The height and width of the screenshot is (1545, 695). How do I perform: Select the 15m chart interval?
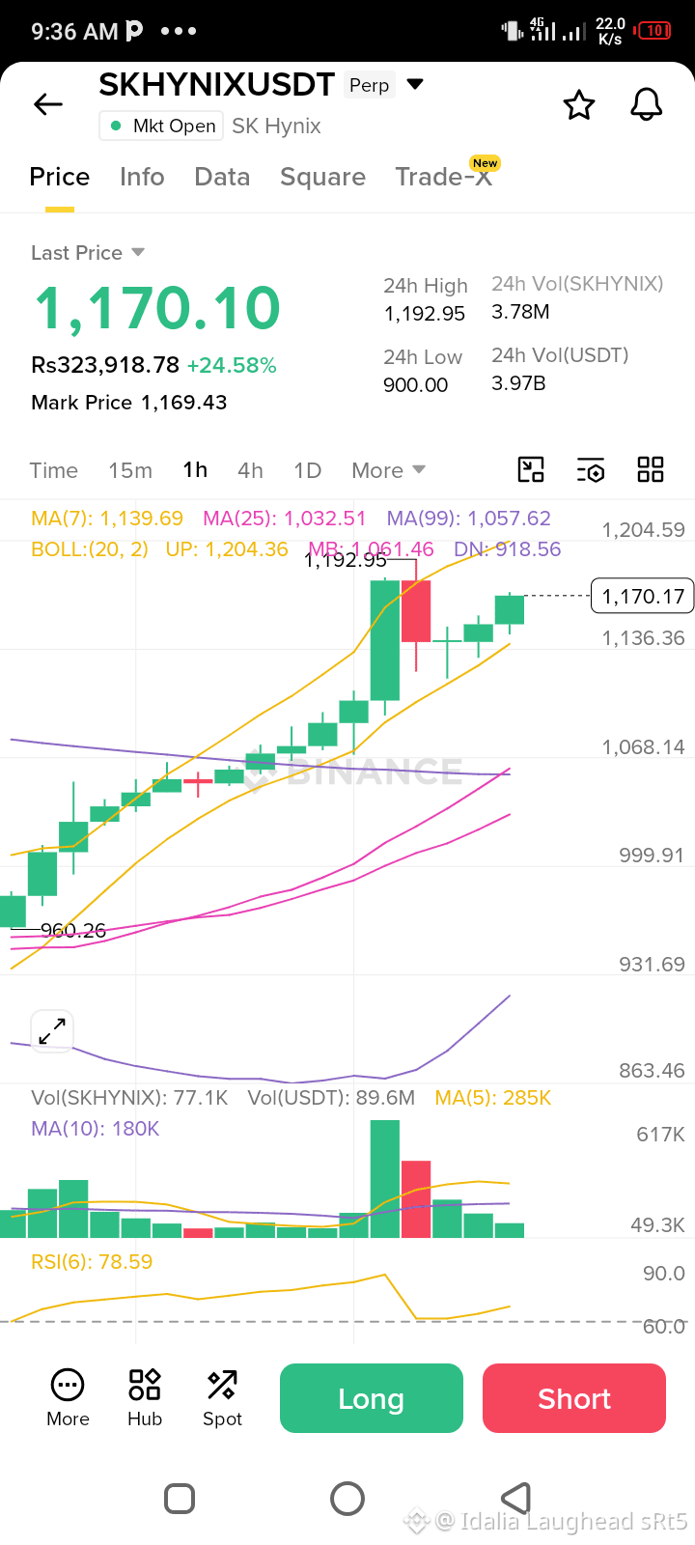130,470
